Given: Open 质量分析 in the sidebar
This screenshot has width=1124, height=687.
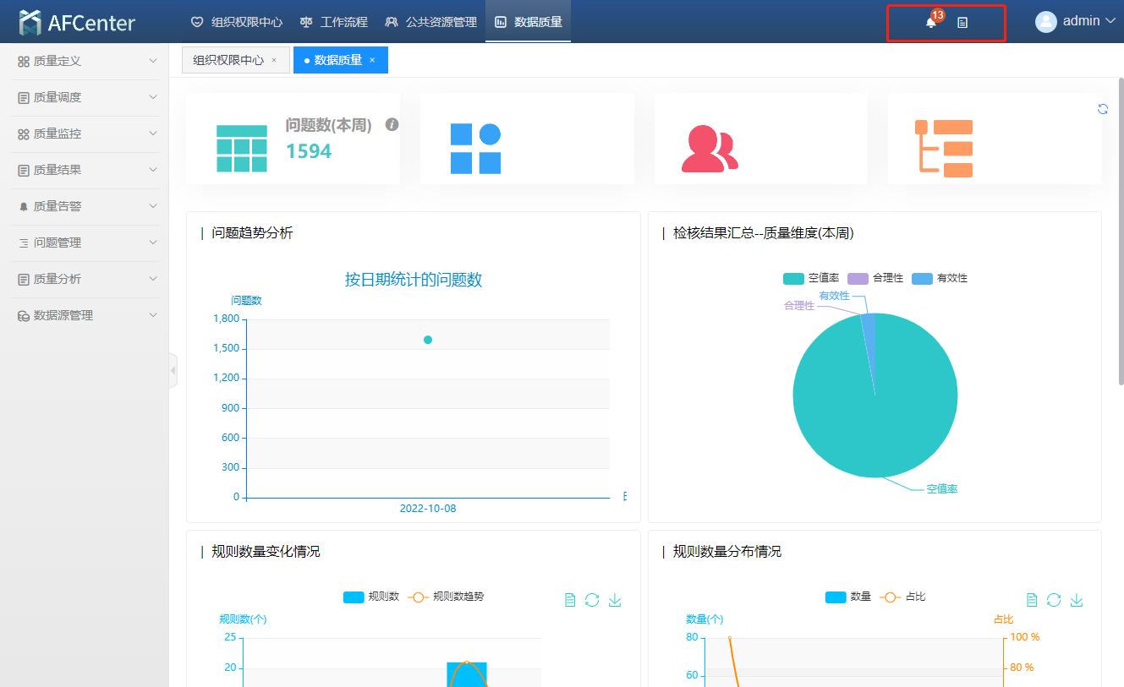Looking at the screenshot, I should click(85, 280).
